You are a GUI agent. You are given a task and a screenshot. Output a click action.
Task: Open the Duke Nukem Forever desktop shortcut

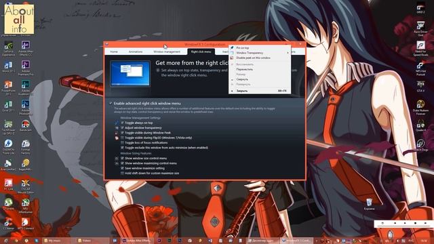point(420,107)
